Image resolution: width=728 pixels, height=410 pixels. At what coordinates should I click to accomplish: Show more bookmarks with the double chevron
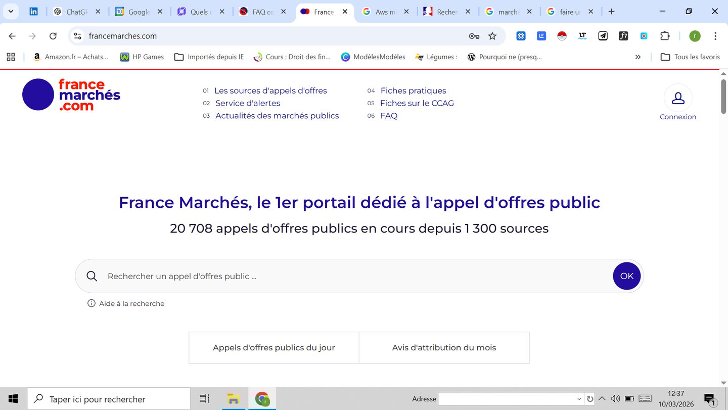[x=638, y=57]
